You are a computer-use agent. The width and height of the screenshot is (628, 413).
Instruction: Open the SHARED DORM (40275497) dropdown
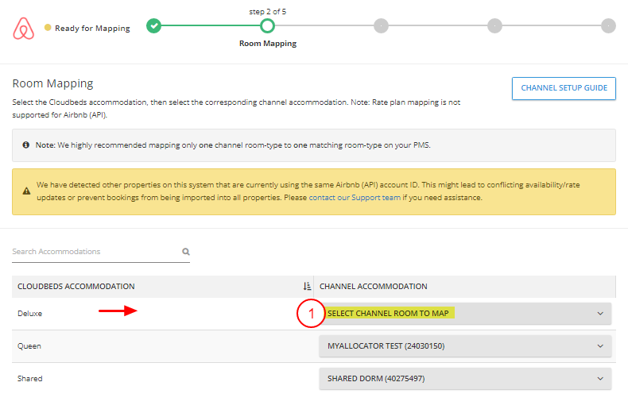coord(465,379)
